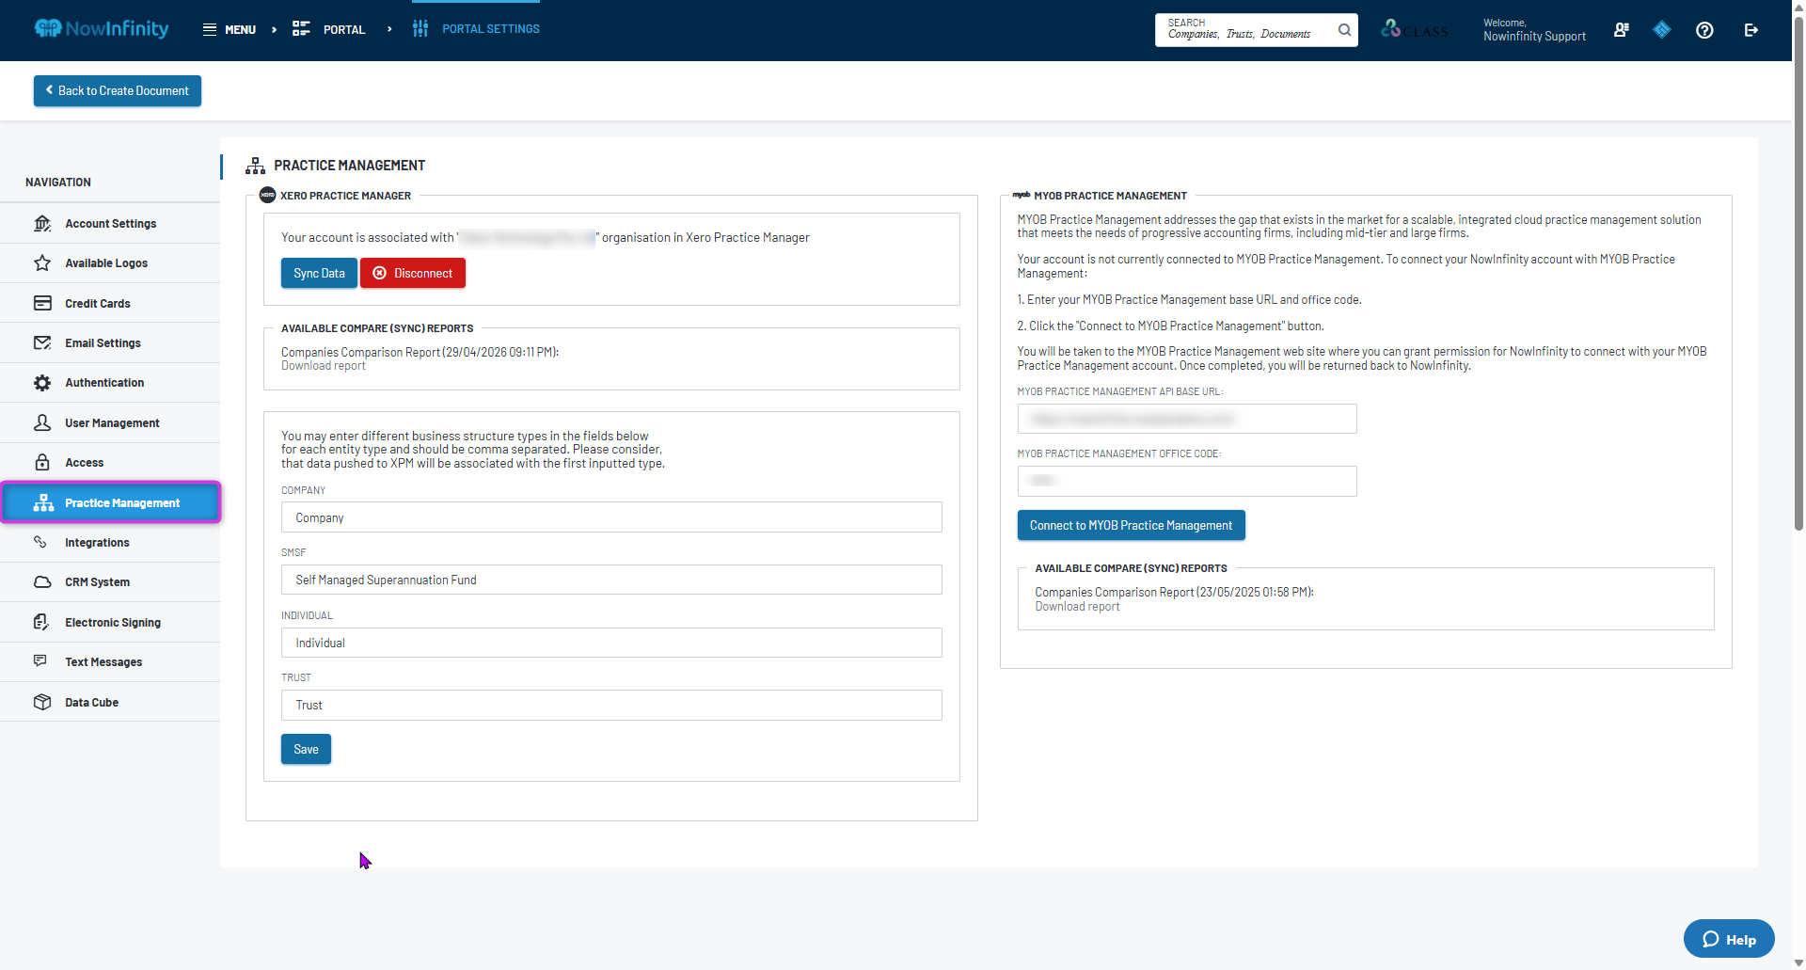Open the help question mark icon
Viewport: 1806px width, 970px height.
click(1704, 30)
